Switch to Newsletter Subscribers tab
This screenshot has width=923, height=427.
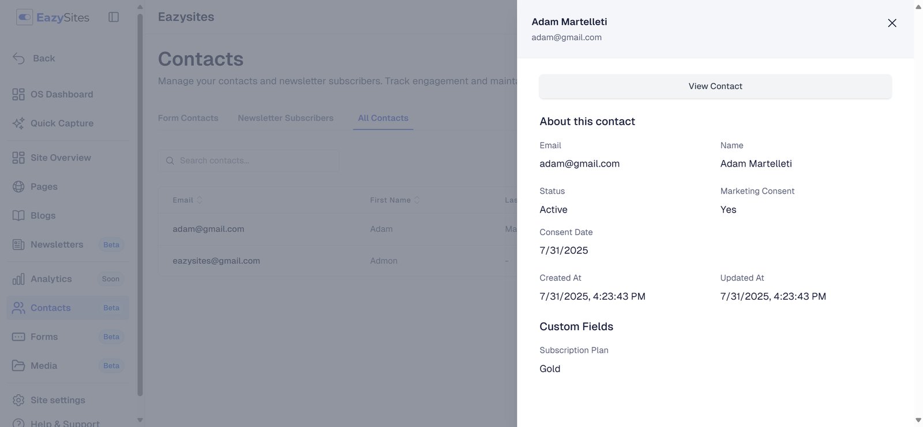286,118
